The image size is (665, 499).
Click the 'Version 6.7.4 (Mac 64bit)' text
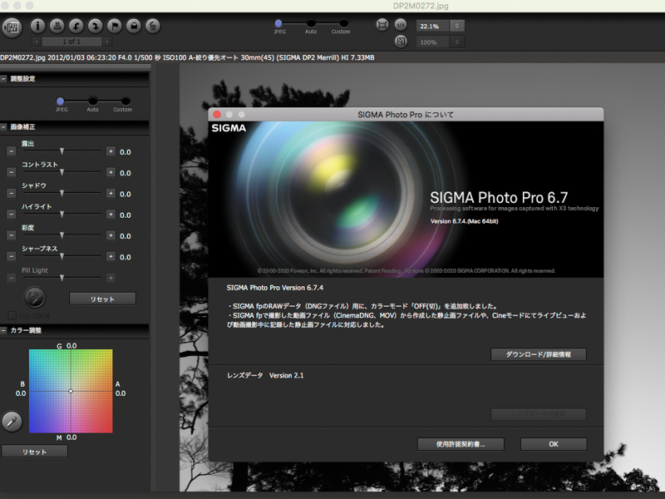465,221
